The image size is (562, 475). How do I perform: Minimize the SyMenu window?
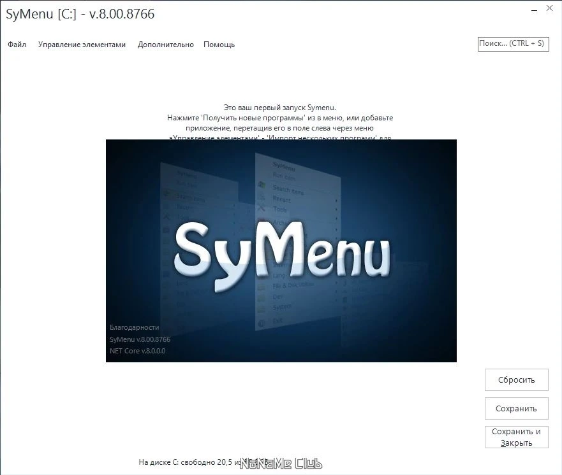coord(534,11)
